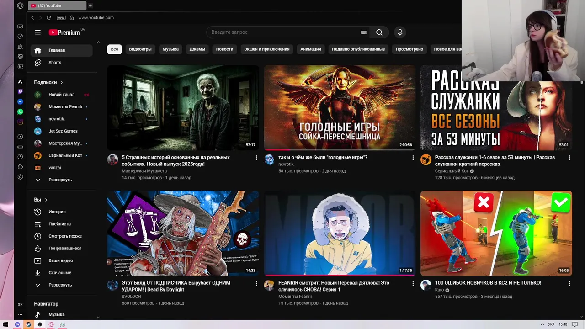The image size is (585, 329).
Task: Expand subscriptions list with Развернуть below vanzai
Action: coord(62,180)
